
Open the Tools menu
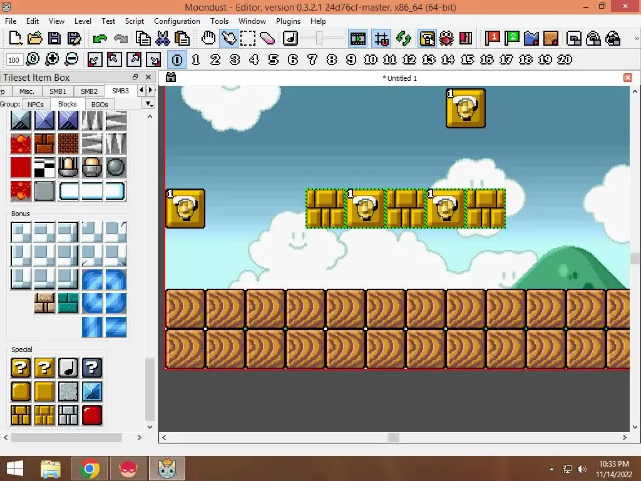(219, 21)
